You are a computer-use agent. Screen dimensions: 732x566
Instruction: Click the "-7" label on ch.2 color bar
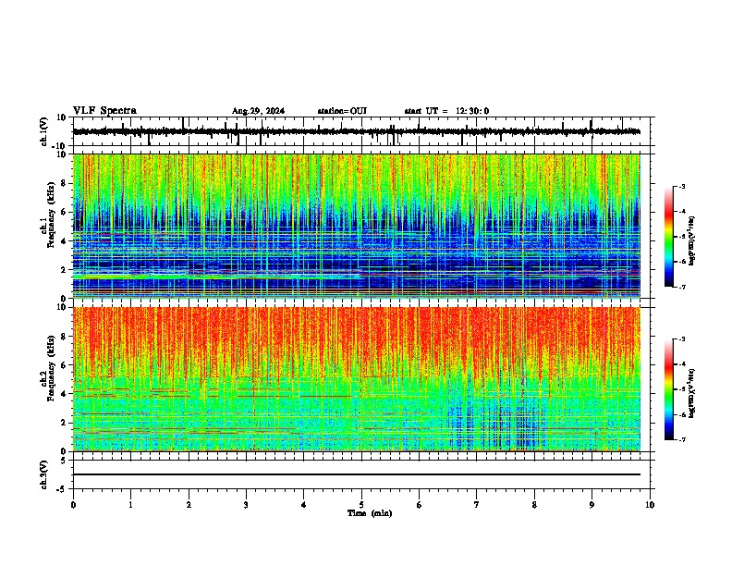681,439
